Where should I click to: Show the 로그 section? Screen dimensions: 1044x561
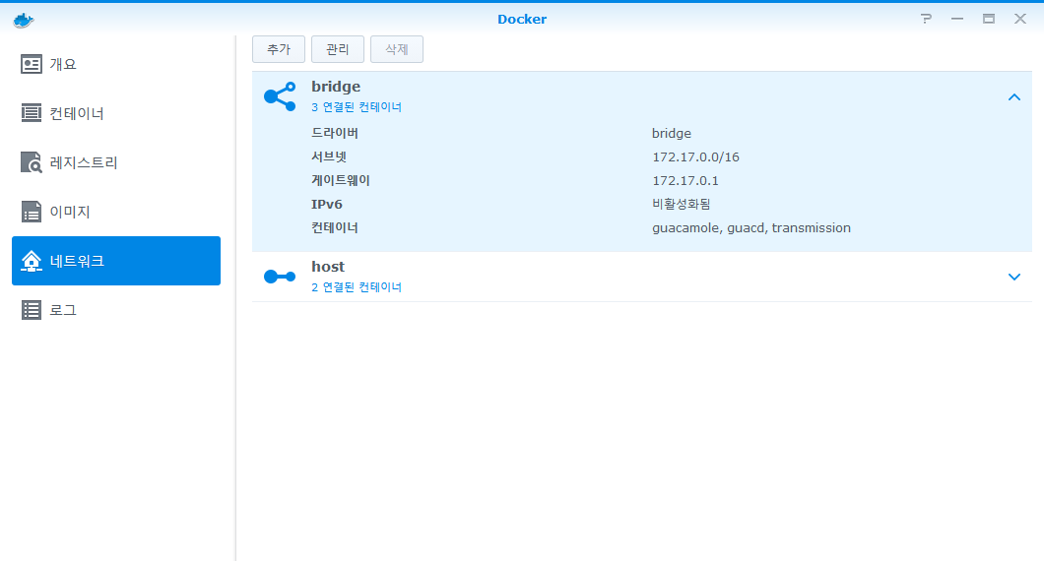click(x=116, y=310)
